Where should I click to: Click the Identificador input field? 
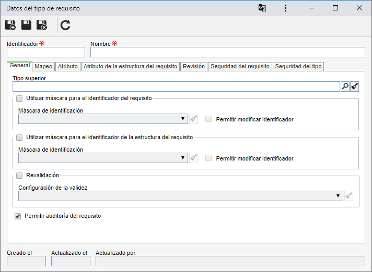(x=46, y=52)
